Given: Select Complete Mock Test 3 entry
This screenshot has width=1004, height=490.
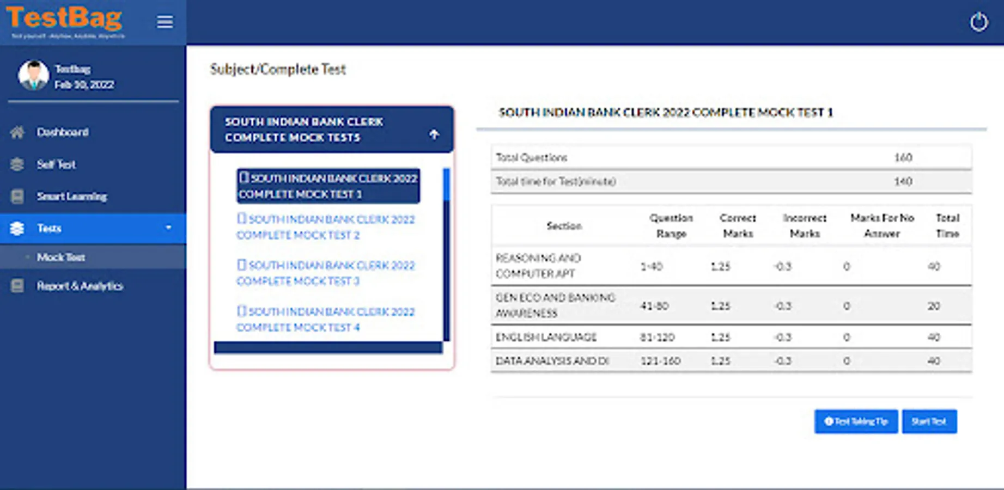Looking at the screenshot, I should 326,273.
